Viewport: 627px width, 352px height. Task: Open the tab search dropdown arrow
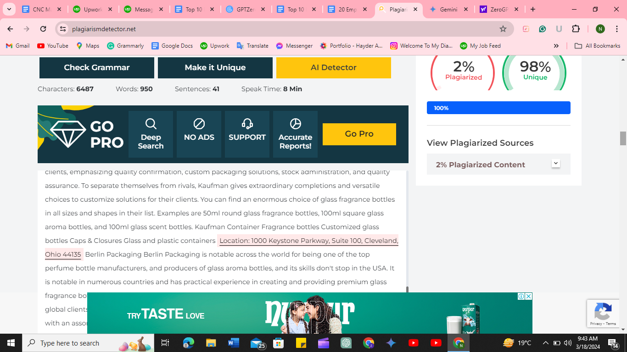pos(9,9)
